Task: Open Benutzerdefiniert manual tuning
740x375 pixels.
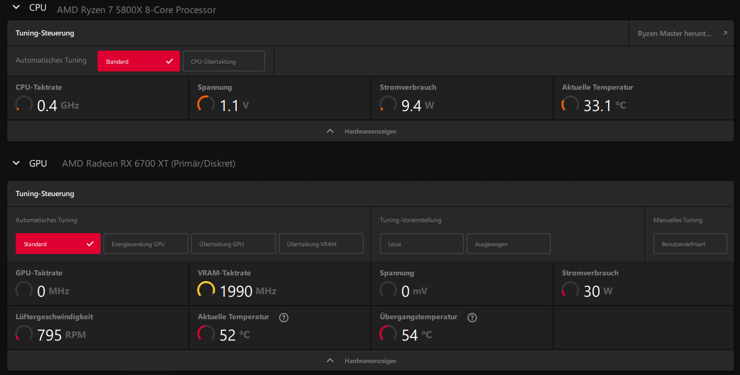Action: coord(690,244)
